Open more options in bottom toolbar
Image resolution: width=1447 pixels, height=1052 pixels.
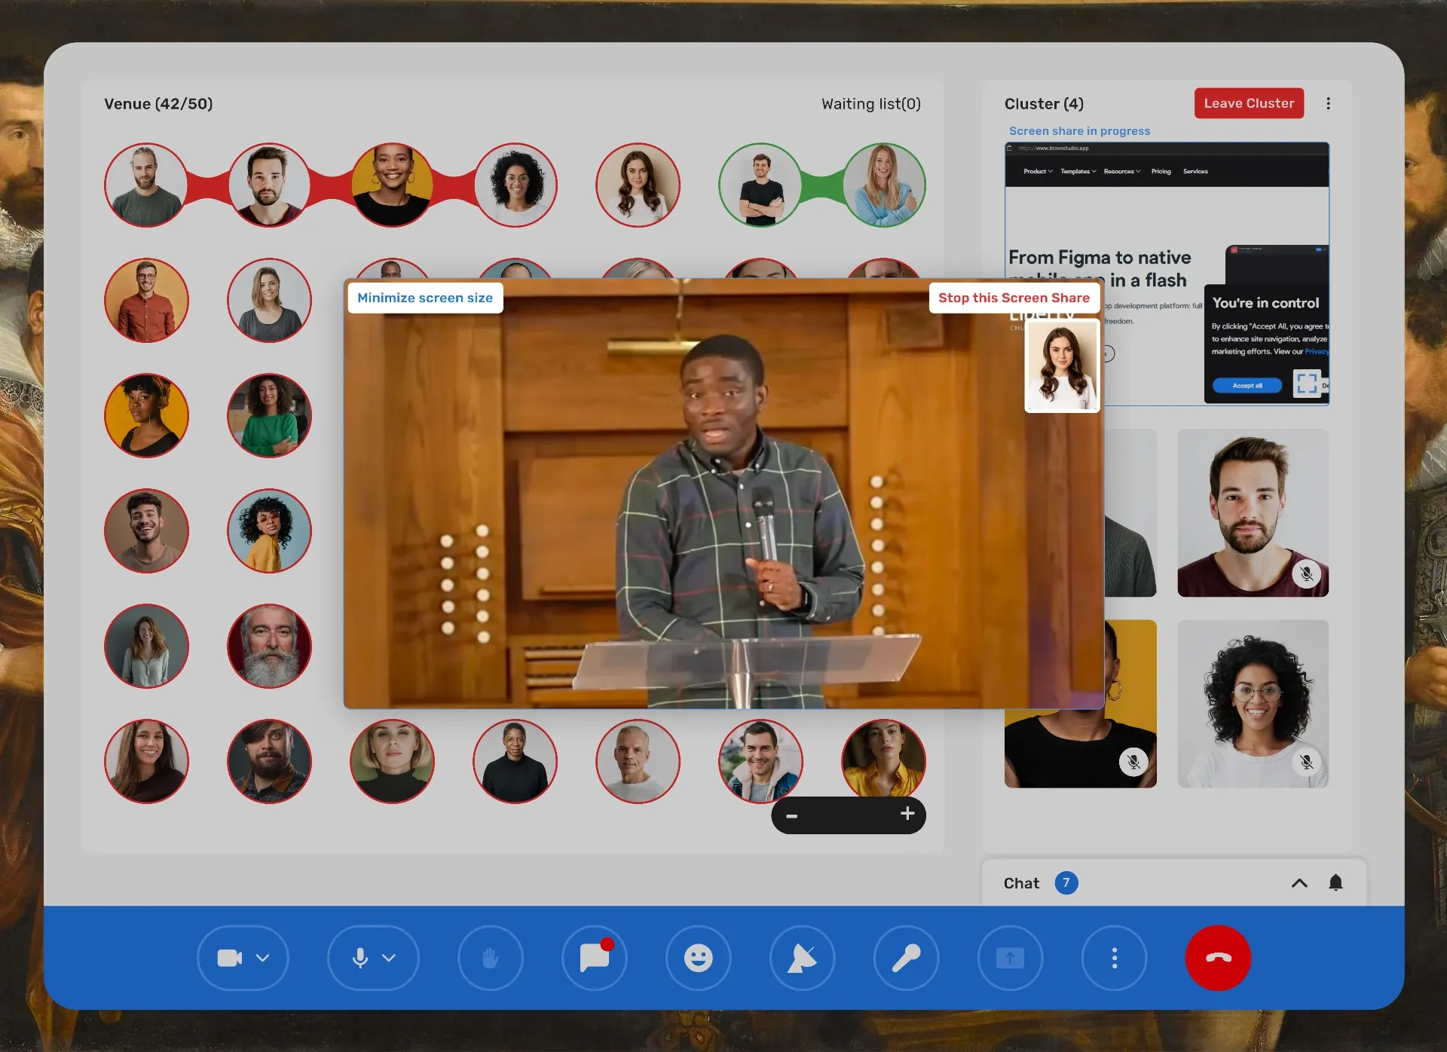(x=1114, y=958)
